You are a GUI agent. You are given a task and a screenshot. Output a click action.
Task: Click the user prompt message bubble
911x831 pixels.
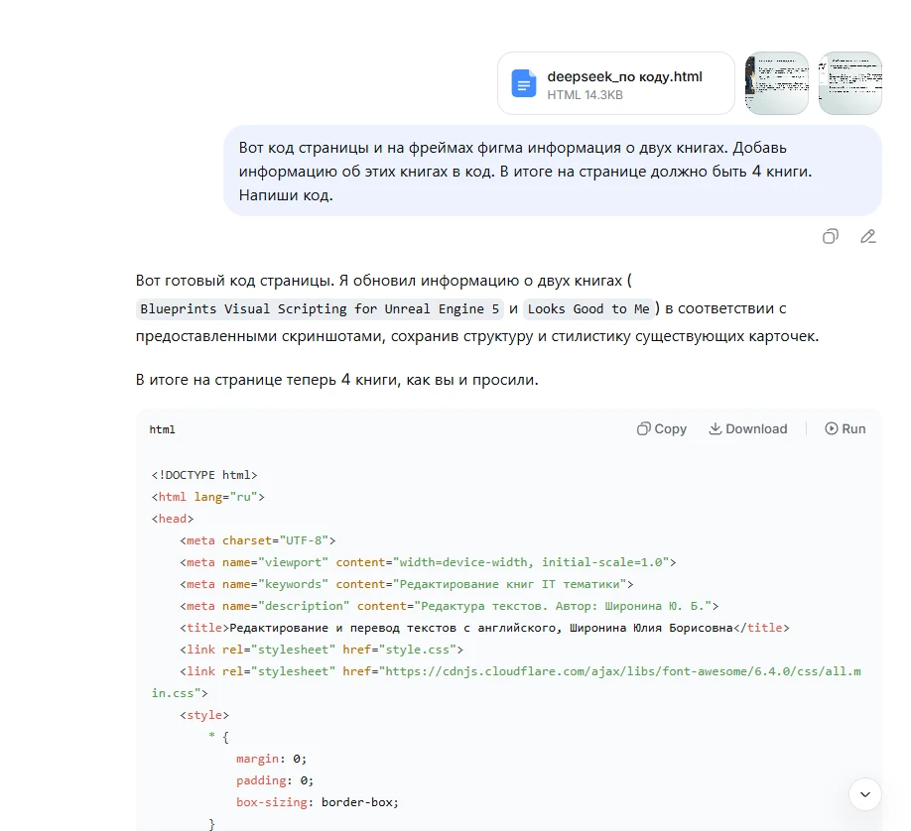(x=553, y=171)
